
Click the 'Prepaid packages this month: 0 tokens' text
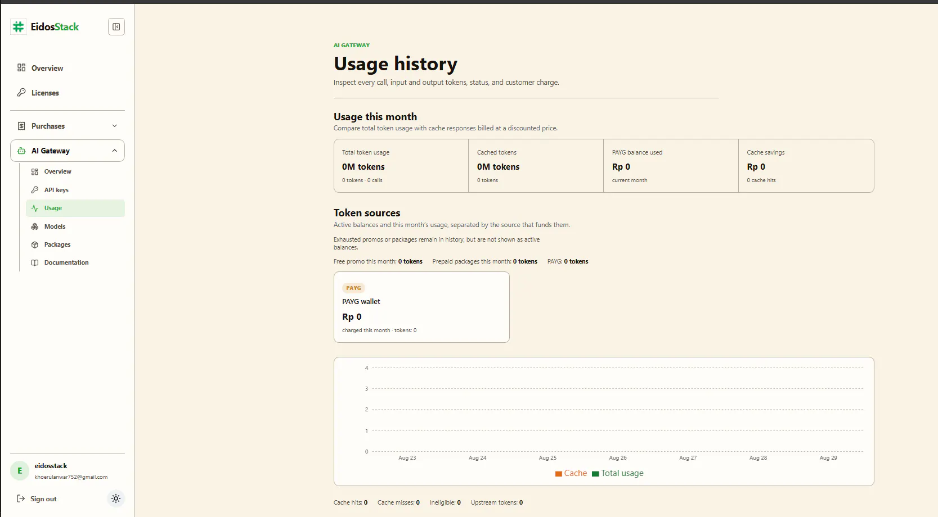point(485,261)
